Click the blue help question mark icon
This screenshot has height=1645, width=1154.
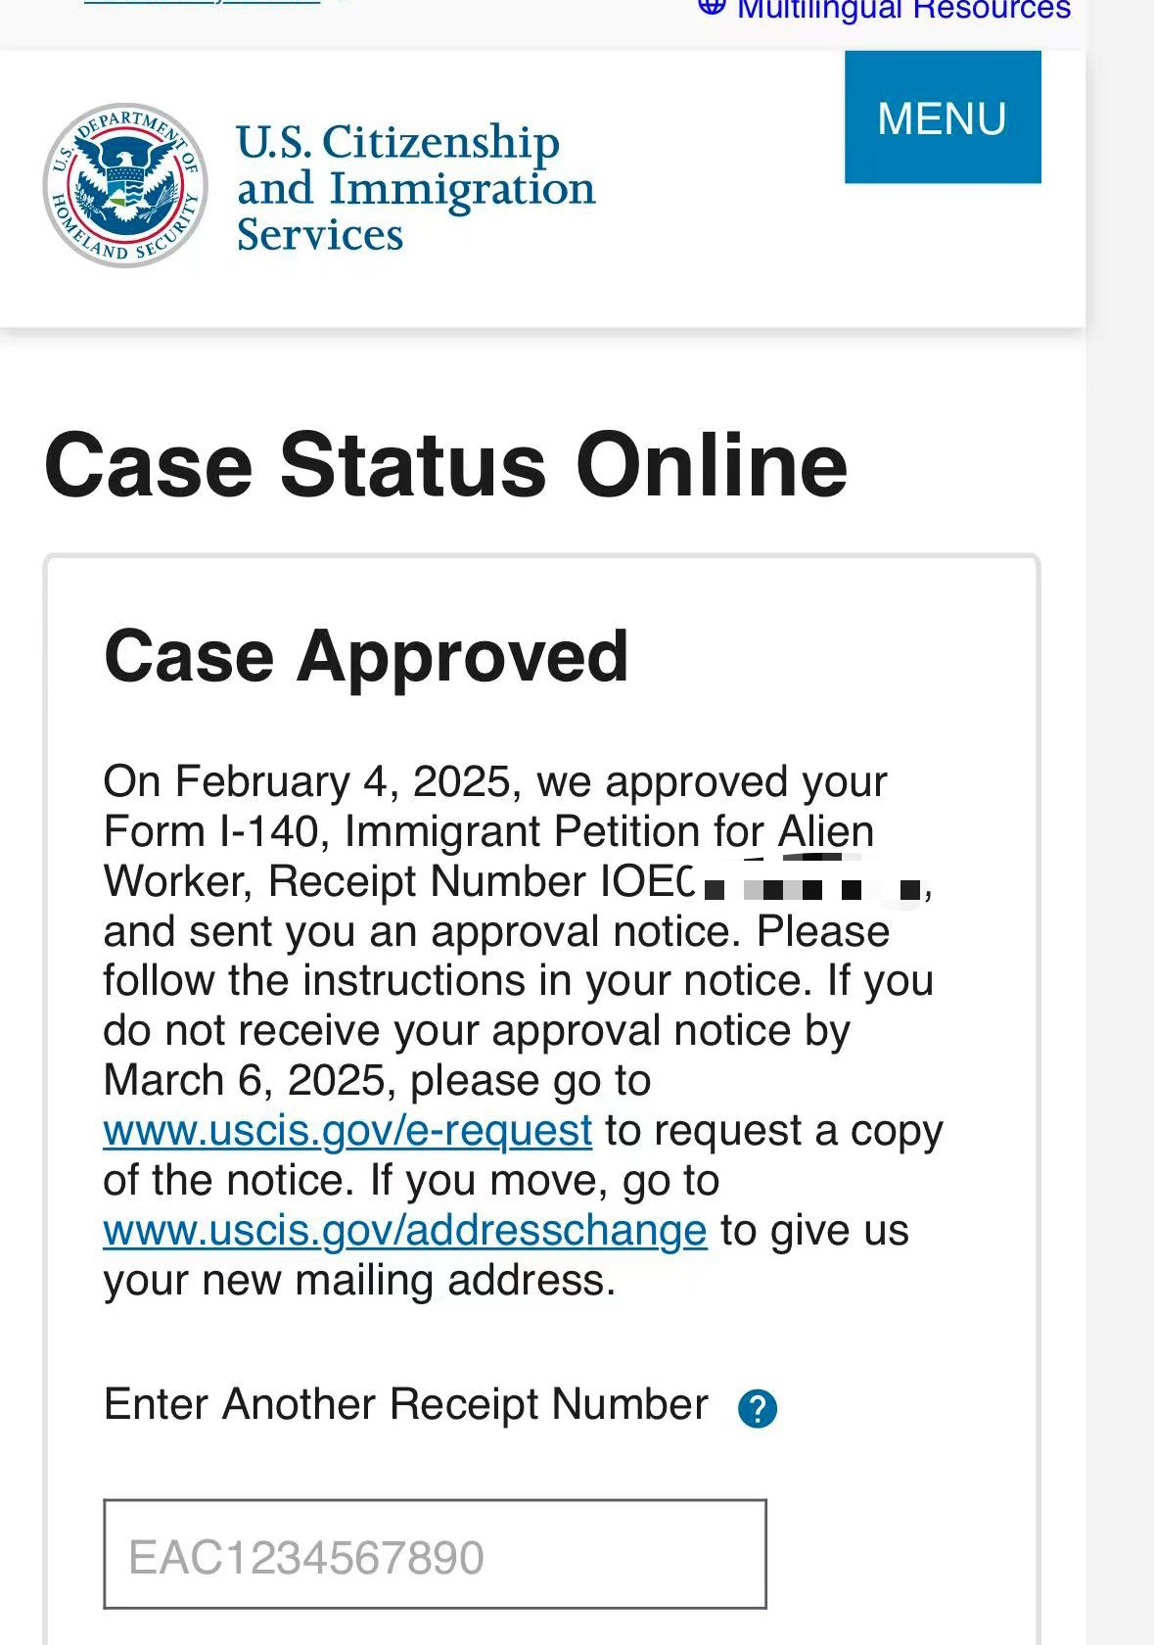click(x=758, y=1408)
